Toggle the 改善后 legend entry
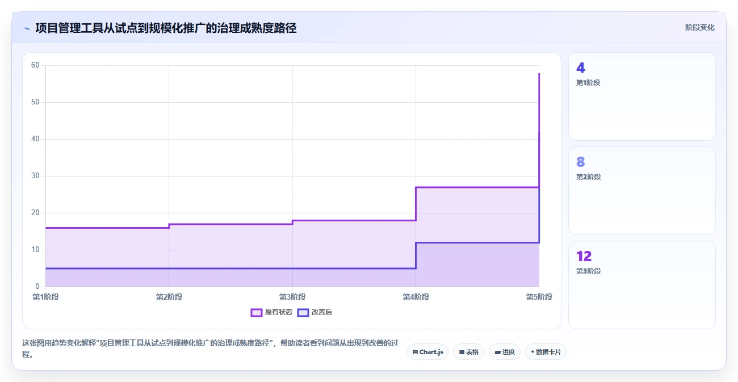The height and width of the screenshot is (382, 738). click(x=315, y=312)
